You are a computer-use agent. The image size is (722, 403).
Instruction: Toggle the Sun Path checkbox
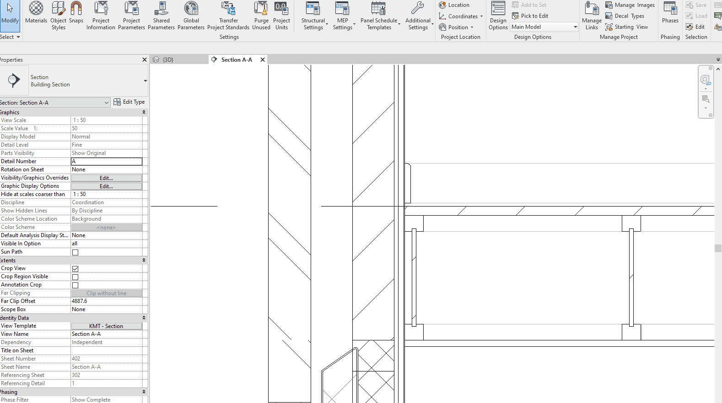[75, 252]
